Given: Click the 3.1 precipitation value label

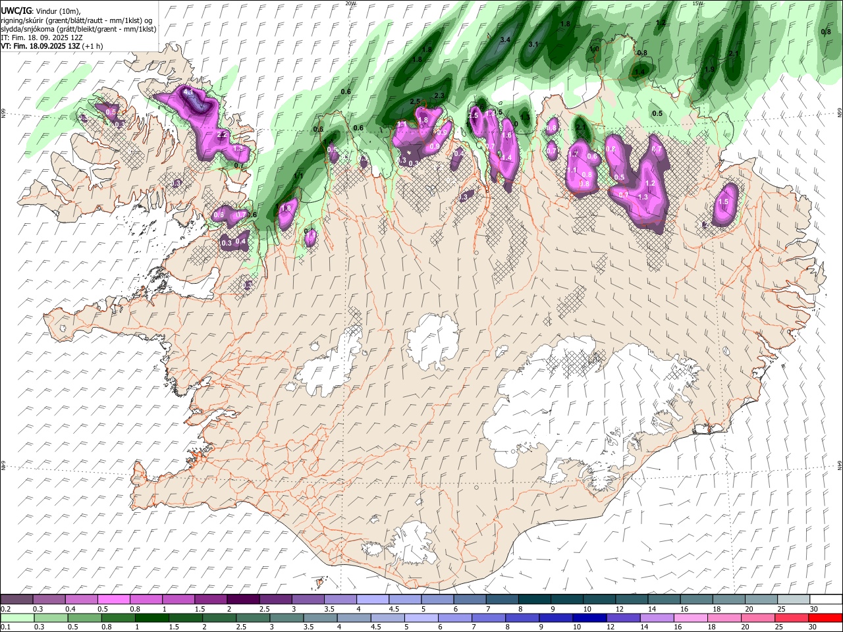Looking at the screenshot, I should tap(533, 45).
